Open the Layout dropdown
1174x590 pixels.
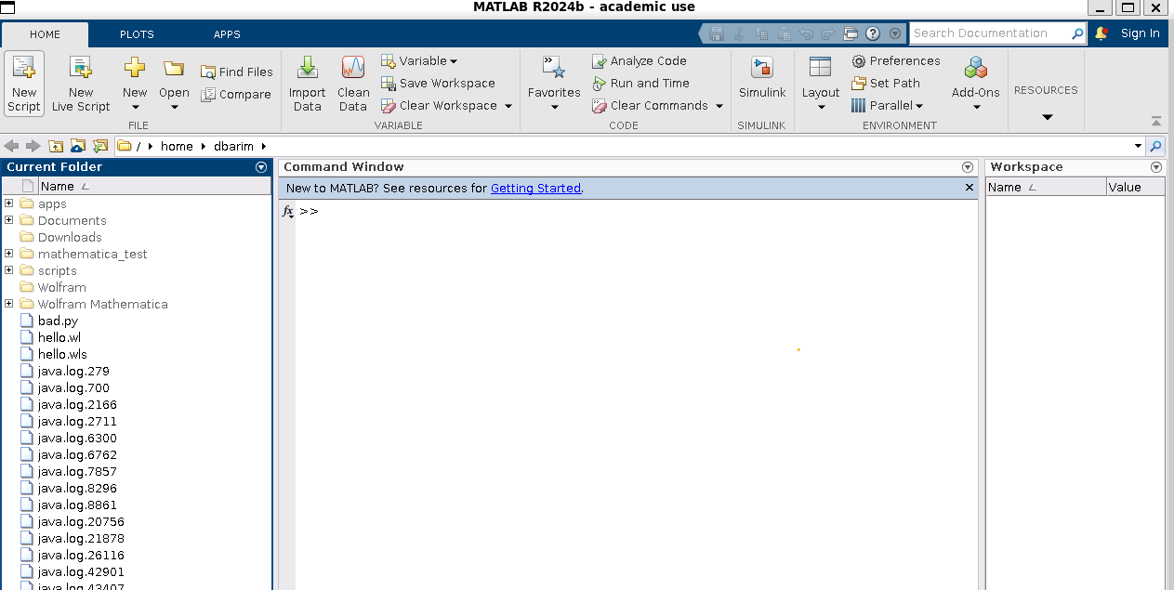click(x=821, y=106)
